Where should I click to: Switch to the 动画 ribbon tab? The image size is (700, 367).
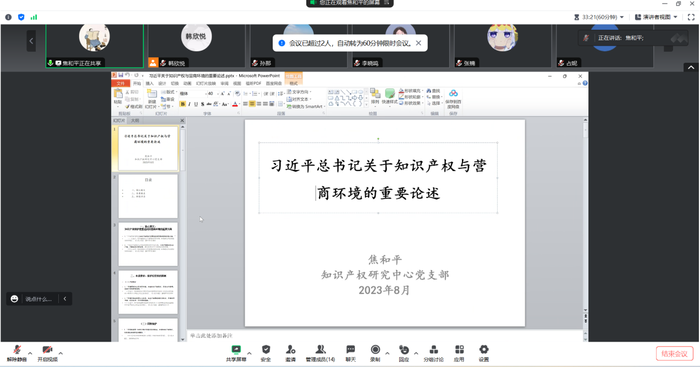tap(188, 84)
